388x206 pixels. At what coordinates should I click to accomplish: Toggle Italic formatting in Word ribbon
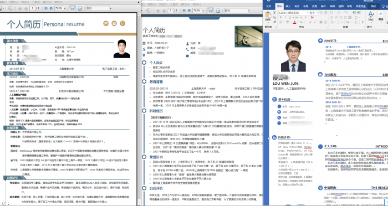coord(285,18)
